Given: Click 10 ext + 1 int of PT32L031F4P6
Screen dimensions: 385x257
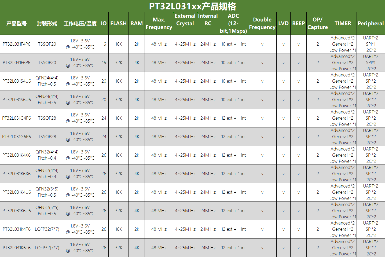Looking at the screenshot, I should click(233, 44).
